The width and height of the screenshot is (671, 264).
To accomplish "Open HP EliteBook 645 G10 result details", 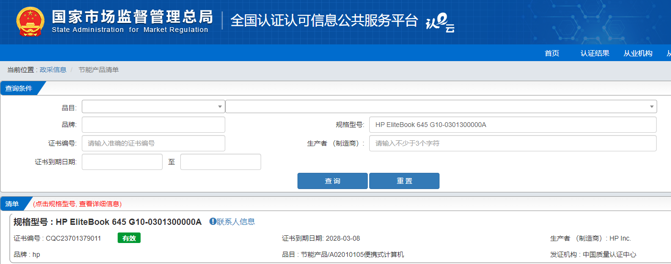I will point(128,222).
